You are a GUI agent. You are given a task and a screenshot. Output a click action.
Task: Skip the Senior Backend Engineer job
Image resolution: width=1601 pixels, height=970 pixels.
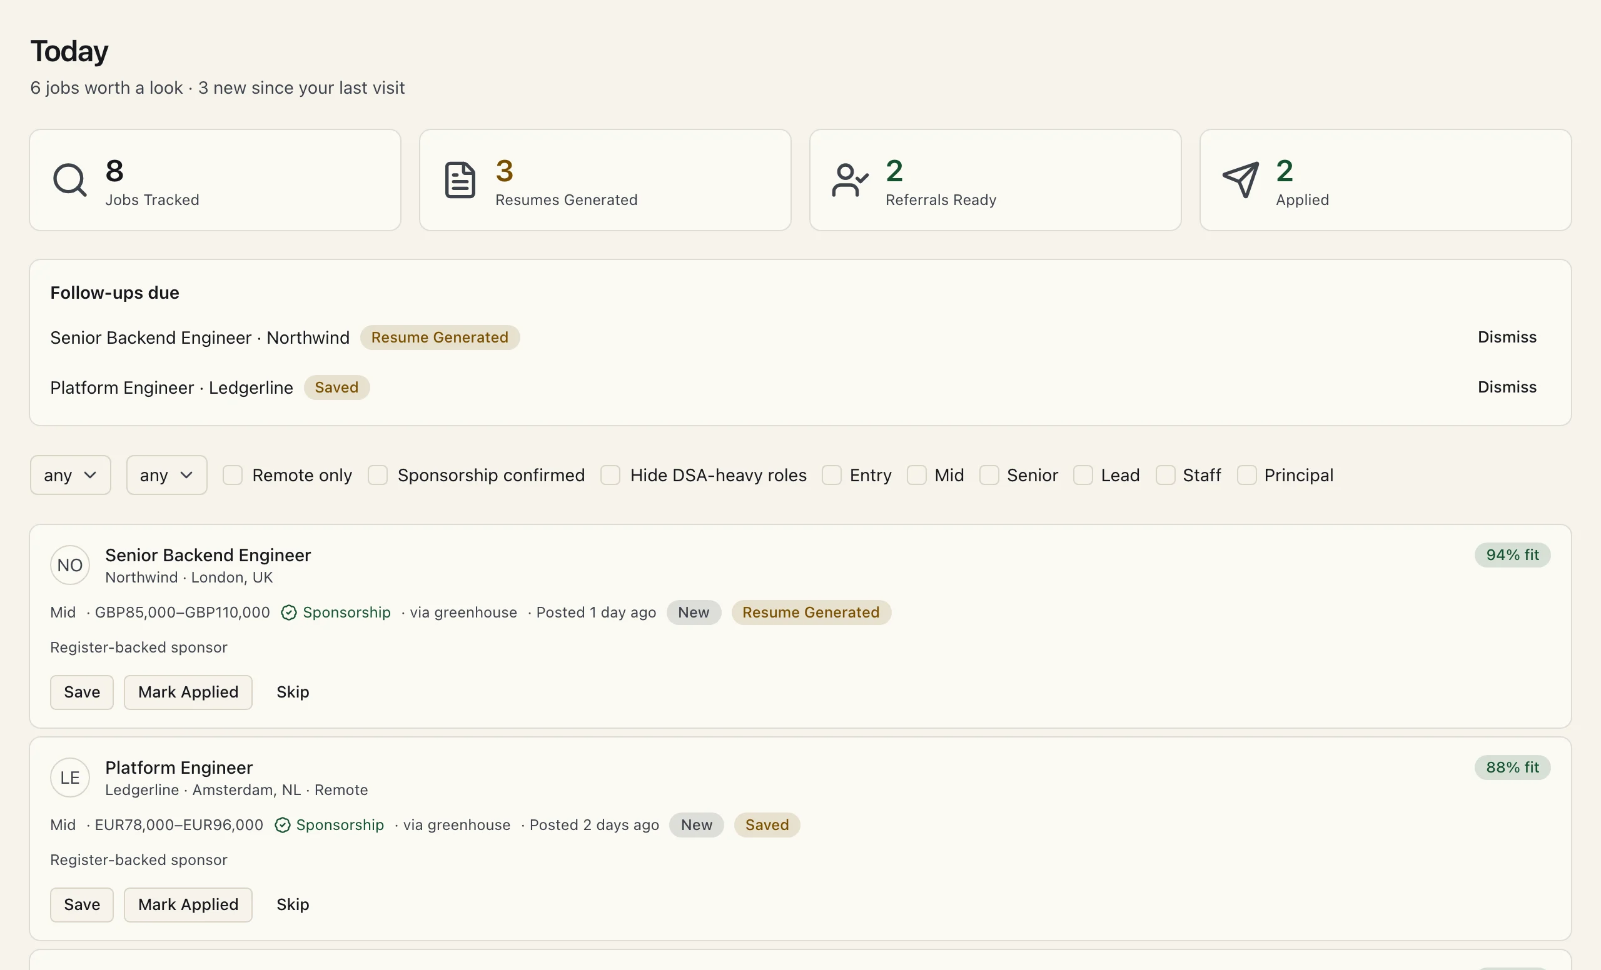click(x=293, y=692)
